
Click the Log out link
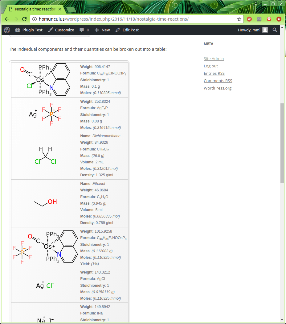210,66
